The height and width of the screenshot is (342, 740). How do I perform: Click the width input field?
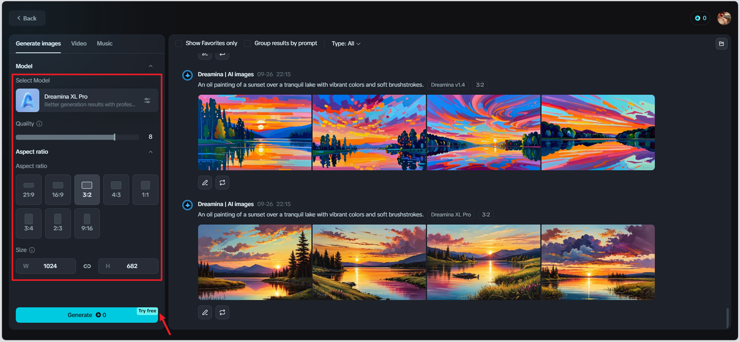(x=46, y=266)
